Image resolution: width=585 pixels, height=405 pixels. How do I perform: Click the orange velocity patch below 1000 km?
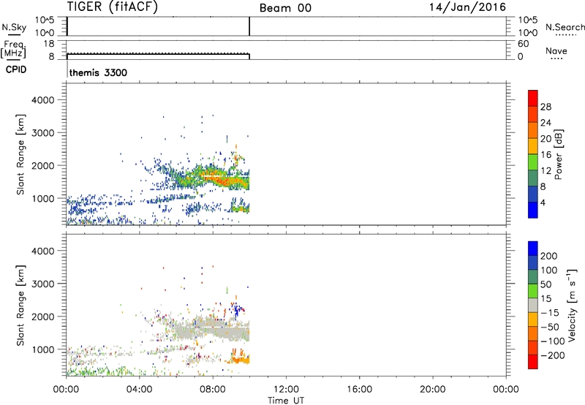[x=241, y=360]
